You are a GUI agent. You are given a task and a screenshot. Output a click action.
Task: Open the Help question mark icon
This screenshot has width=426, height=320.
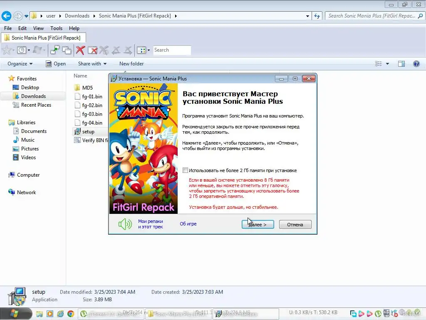[416, 64]
